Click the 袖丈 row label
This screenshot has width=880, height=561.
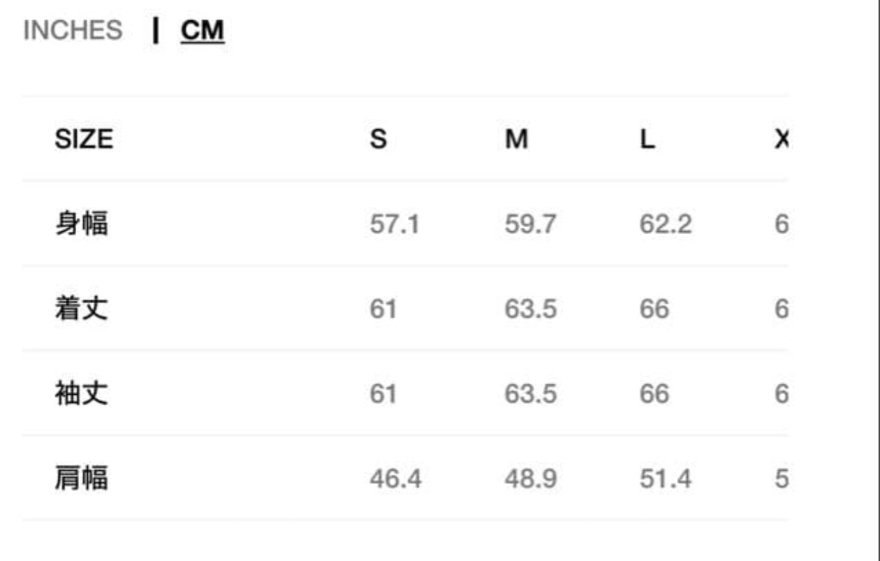pos(82,394)
